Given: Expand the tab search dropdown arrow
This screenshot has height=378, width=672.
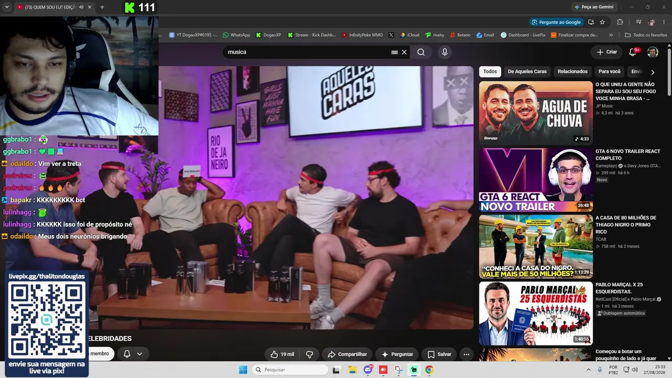Looking at the screenshot, I should 7,7.
